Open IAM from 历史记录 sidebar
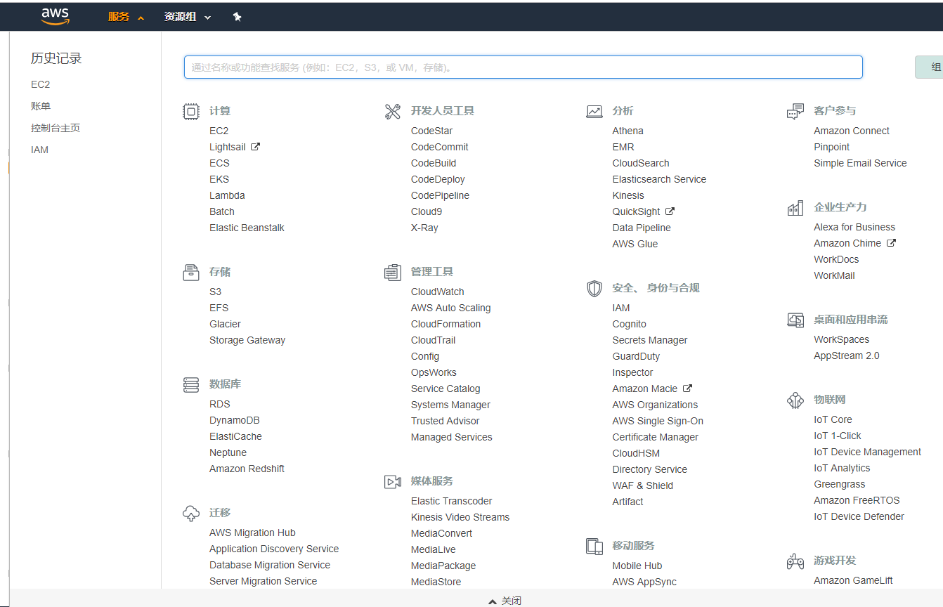This screenshot has height=607, width=943. point(39,150)
